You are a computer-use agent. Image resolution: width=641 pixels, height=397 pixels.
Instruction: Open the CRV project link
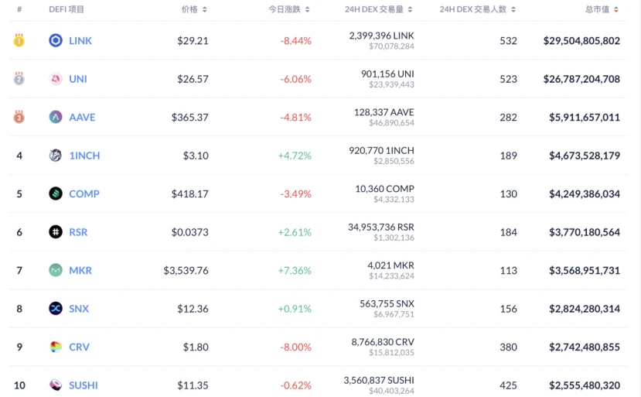tap(80, 347)
